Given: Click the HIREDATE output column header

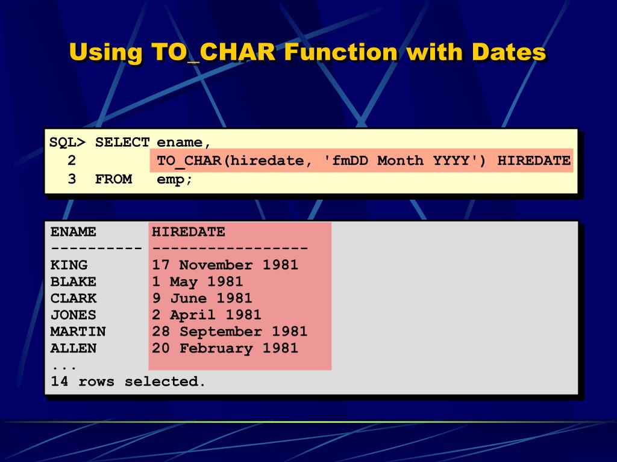Looking at the screenshot, I should [189, 232].
